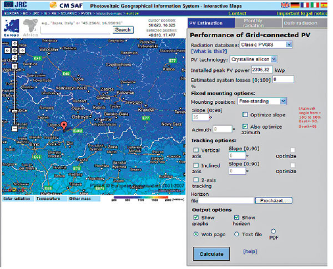Click the SOLAREC breadcrumb link
Screen dimensions: 333x269
point(69,13)
